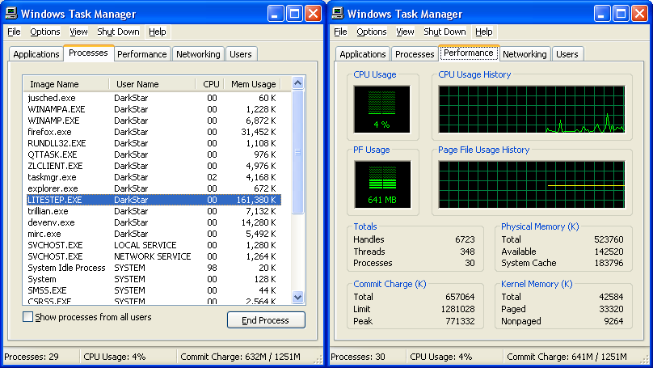Image resolution: width=653 pixels, height=368 pixels.
Task: Open Shut Down menu in right Task Manager
Action: coord(444,32)
